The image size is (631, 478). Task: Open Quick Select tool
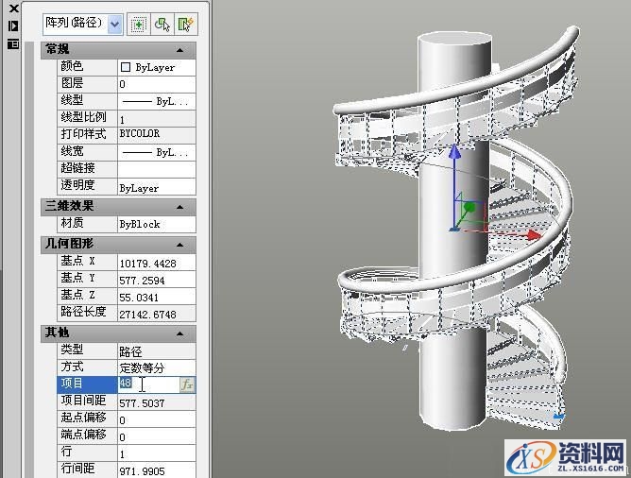185,24
